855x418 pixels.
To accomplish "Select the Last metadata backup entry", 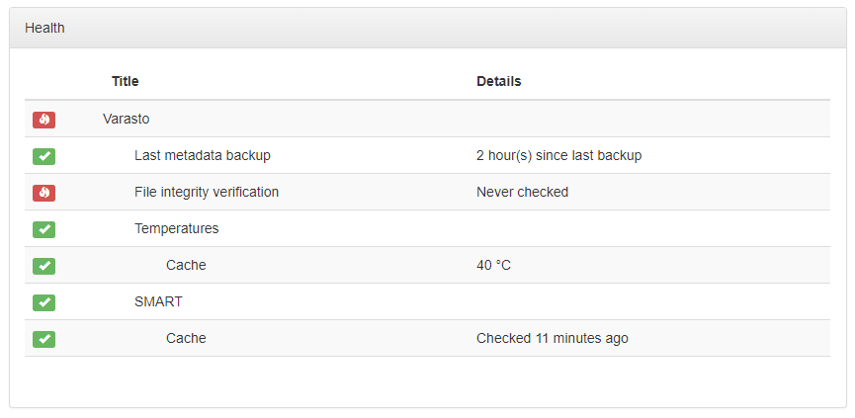I will coord(203,155).
